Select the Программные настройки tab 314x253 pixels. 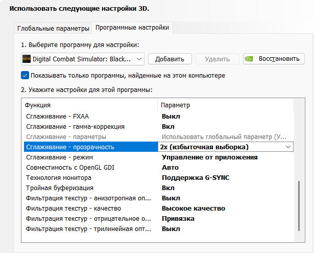[x=132, y=28]
